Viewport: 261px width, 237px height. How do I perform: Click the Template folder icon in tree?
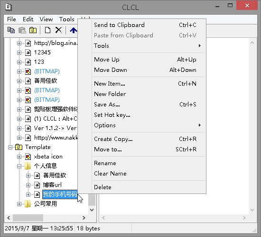click(x=19, y=147)
